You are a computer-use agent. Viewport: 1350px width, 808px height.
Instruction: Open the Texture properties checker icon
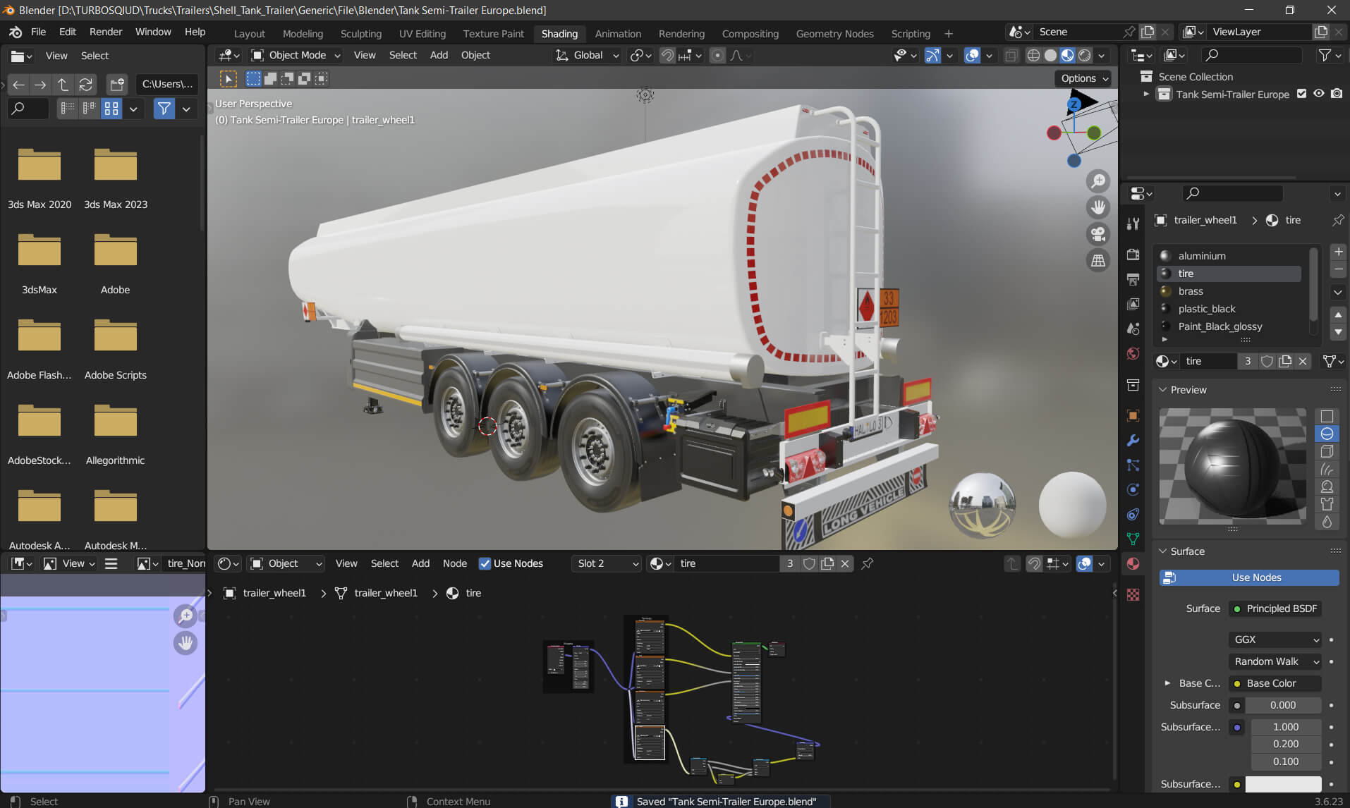pos(1133,595)
